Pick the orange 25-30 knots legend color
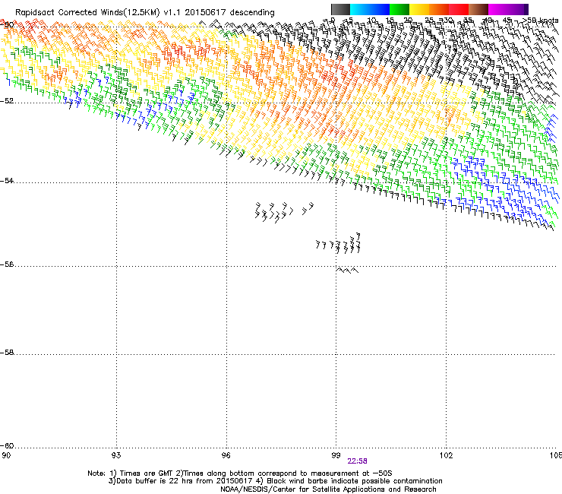Viewport: 562px width, 494px height. pyautogui.click(x=439, y=9)
